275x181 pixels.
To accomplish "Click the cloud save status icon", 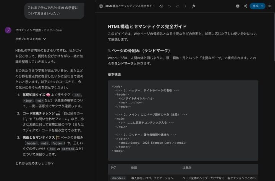I will click(x=161, y=6).
